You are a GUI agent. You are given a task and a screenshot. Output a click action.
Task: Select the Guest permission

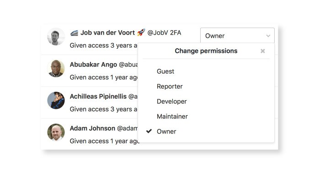165,72
